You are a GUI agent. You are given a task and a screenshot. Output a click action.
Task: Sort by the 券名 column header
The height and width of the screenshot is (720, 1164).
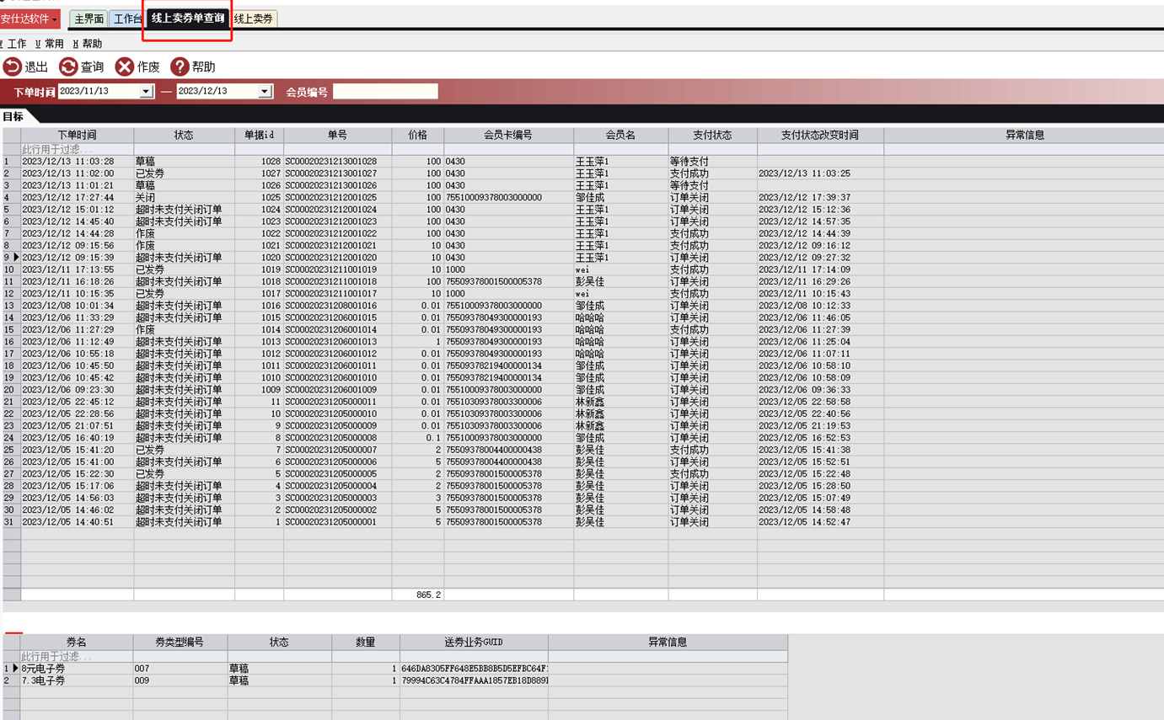click(x=77, y=642)
